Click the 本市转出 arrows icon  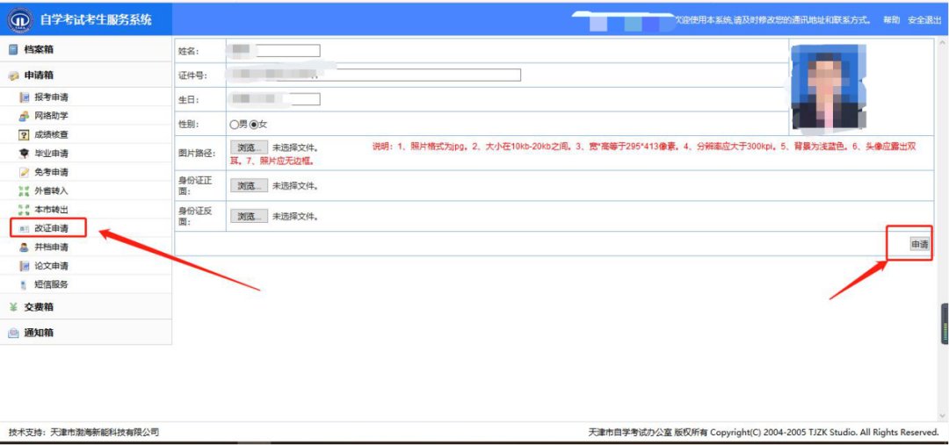click(x=25, y=210)
